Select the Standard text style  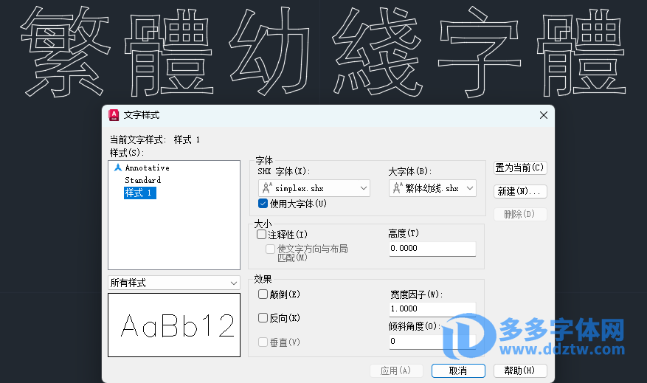point(142,180)
